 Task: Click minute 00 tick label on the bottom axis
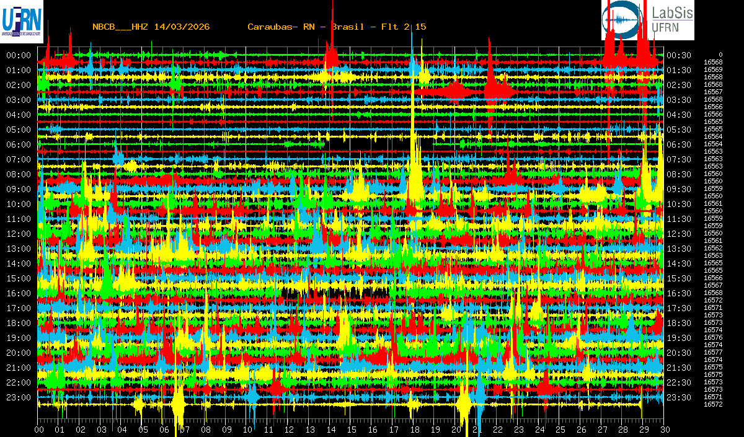pos(39,430)
